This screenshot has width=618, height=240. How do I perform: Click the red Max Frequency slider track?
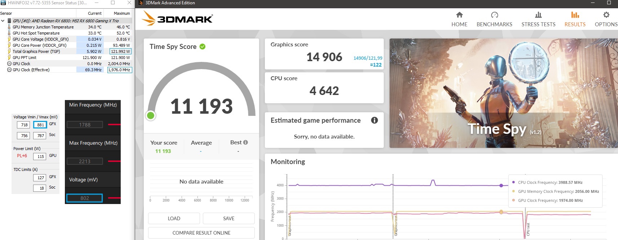coord(114,161)
